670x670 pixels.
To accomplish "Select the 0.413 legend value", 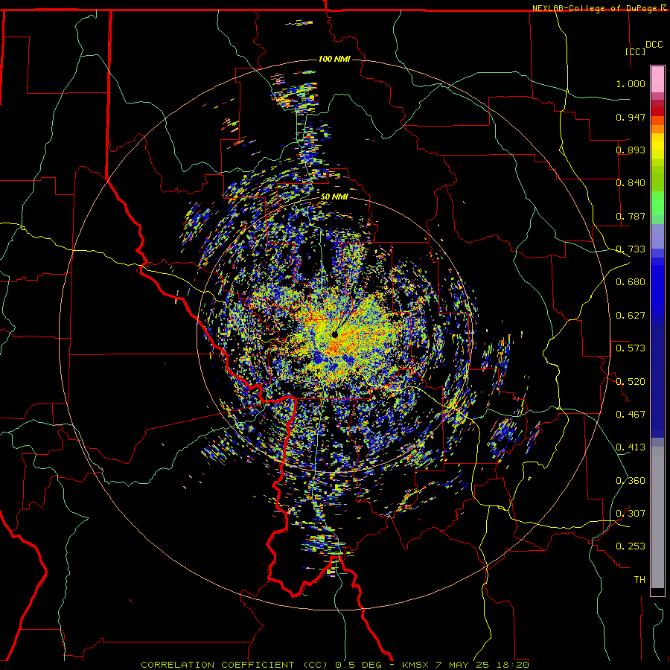I will point(631,447).
